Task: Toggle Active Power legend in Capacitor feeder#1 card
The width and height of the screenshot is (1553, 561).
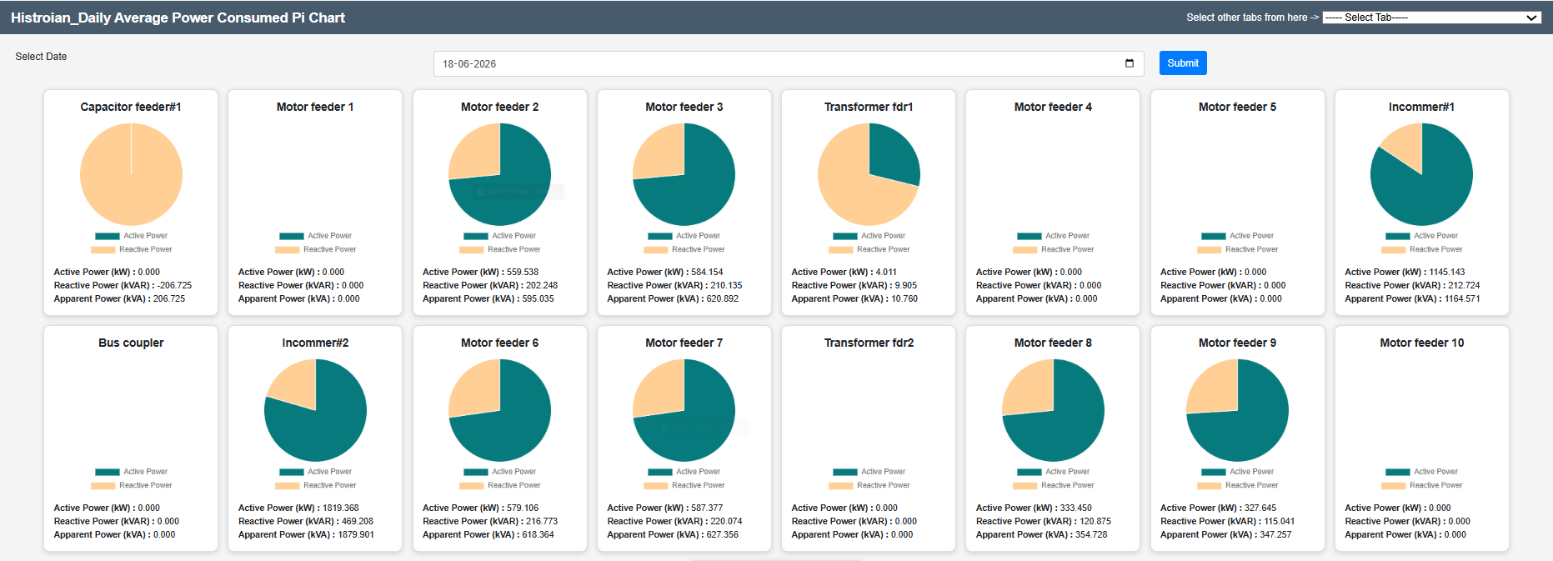Action: 131,236
